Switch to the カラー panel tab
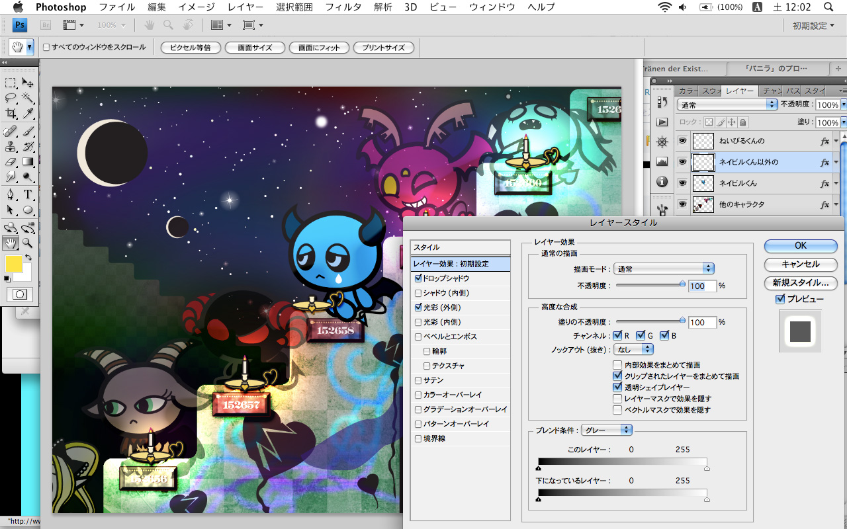847x529 pixels. coord(688,91)
